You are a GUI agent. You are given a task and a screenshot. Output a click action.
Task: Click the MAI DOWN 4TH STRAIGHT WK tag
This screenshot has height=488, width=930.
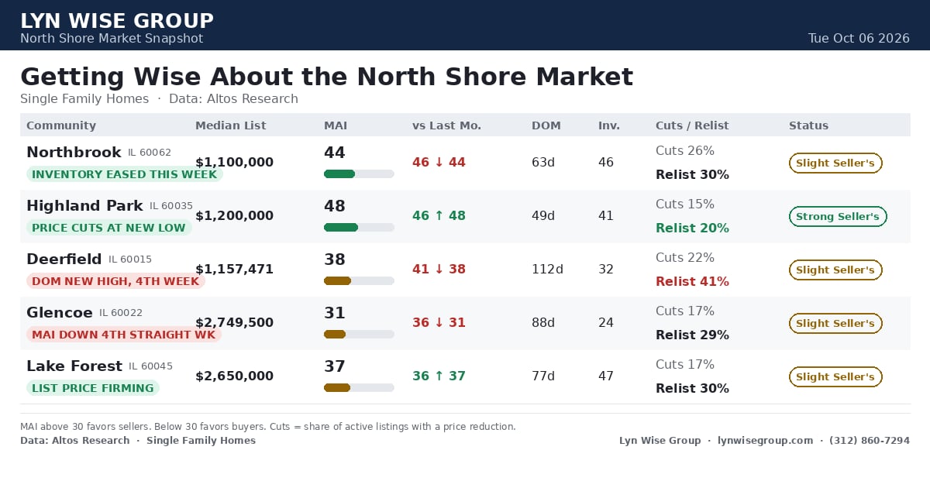124,335
